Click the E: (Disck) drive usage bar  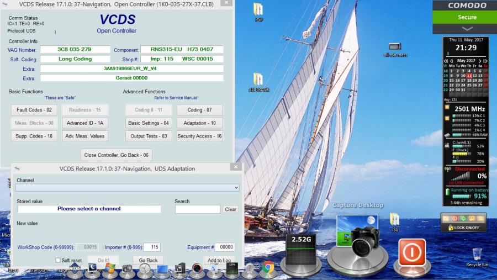[x=462, y=154]
